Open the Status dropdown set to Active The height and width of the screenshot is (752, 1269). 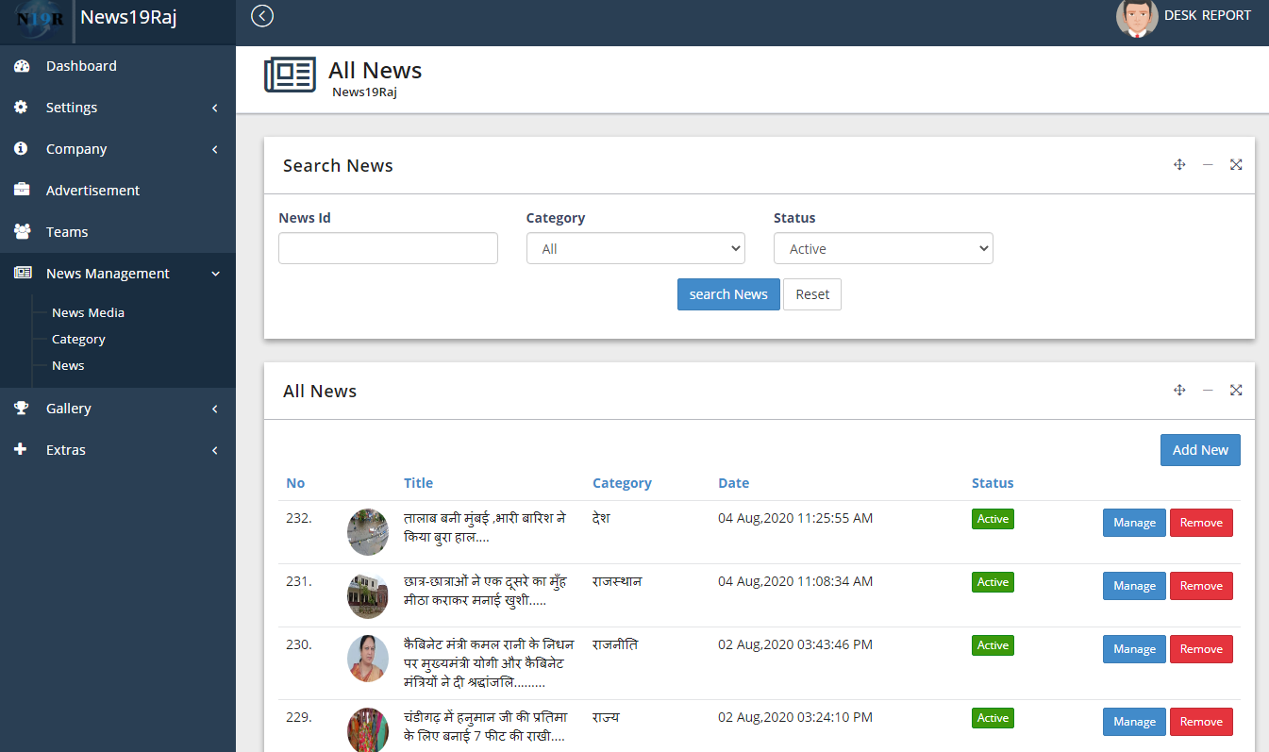pyautogui.click(x=882, y=249)
